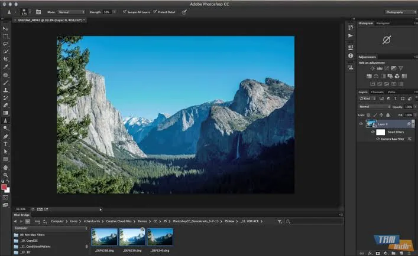
Task: Select the Zoom tool in toolbar
Action: (x=5, y=175)
